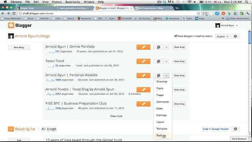This screenshot has height=142, width=252.
Task: Bookmark the page with the star icon
Action: click(x=198, y=13)
